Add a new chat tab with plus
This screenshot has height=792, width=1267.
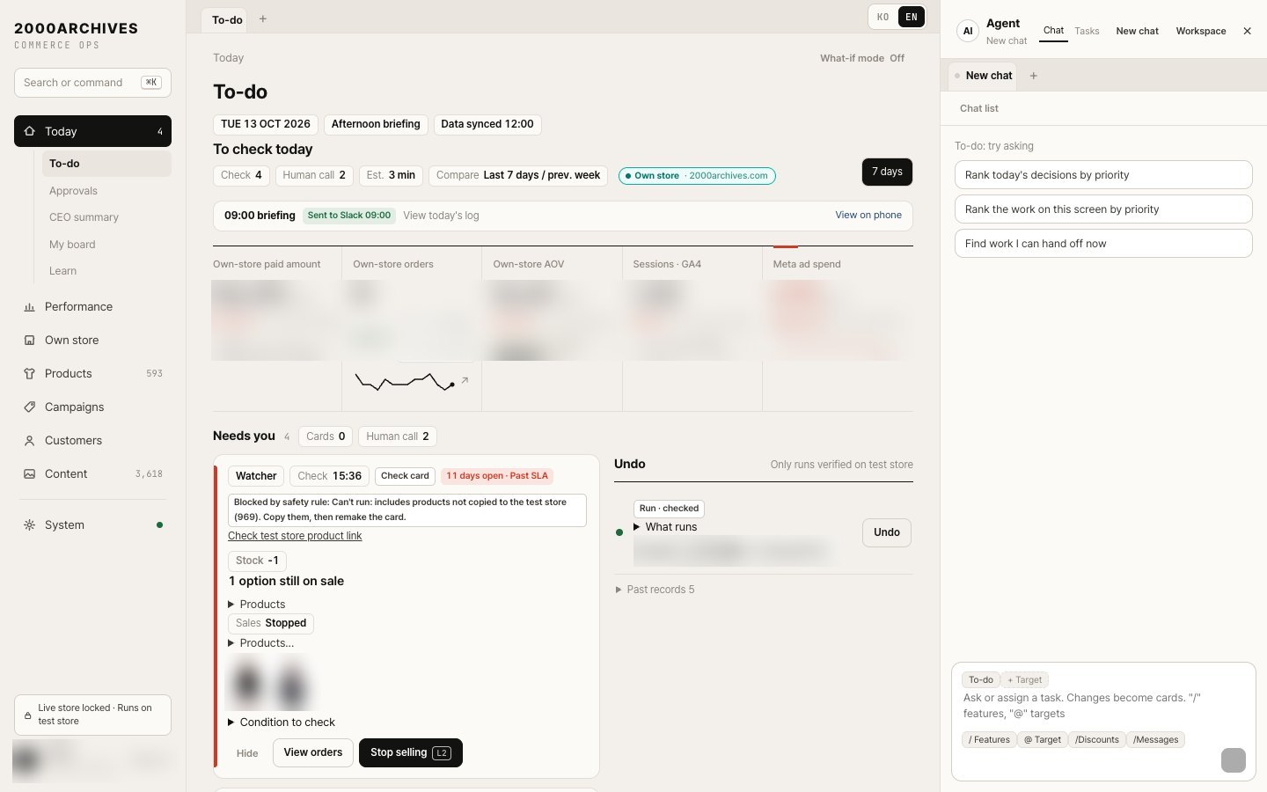click(x=1034, y=76)
